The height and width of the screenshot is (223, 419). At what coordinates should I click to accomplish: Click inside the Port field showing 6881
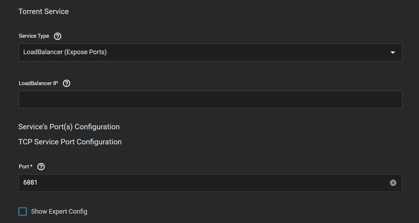pyautogui.click(x=143, y=183)
